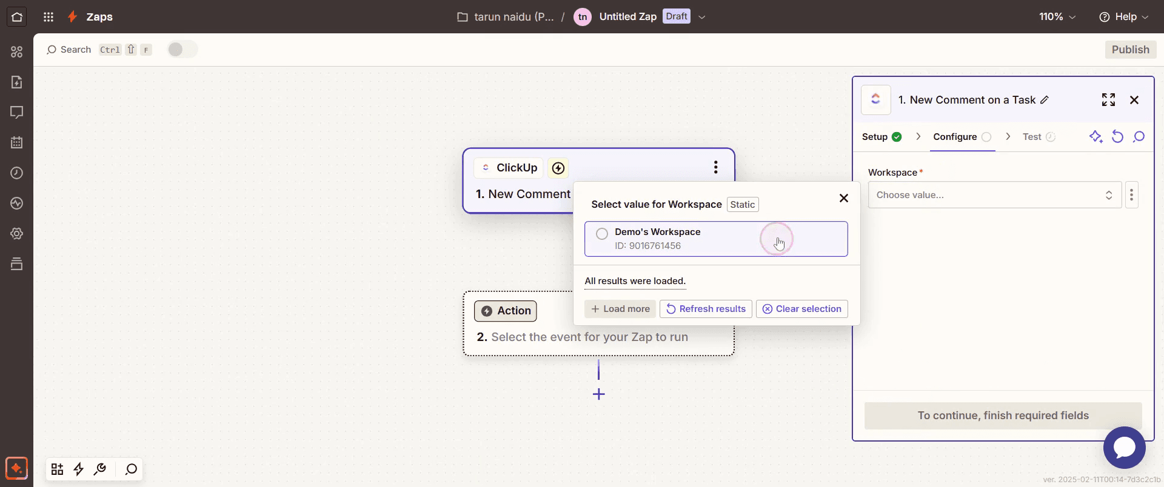This screenshot has height=487, width=1164.
Task: Open the Assets dashboard icon in sidebar
Action: pos(17,52)
